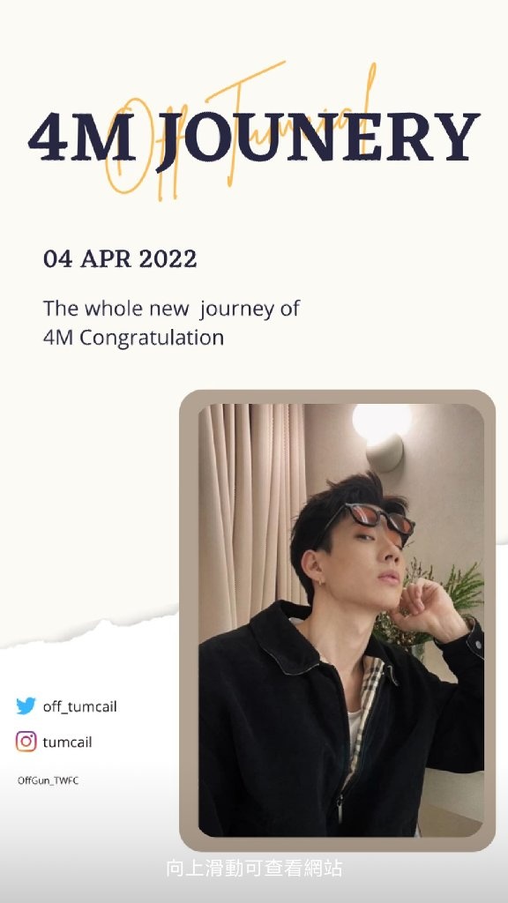
Task: Click the beige curtain in the photo
Action: pyautogui.click(x=252, y=507)
